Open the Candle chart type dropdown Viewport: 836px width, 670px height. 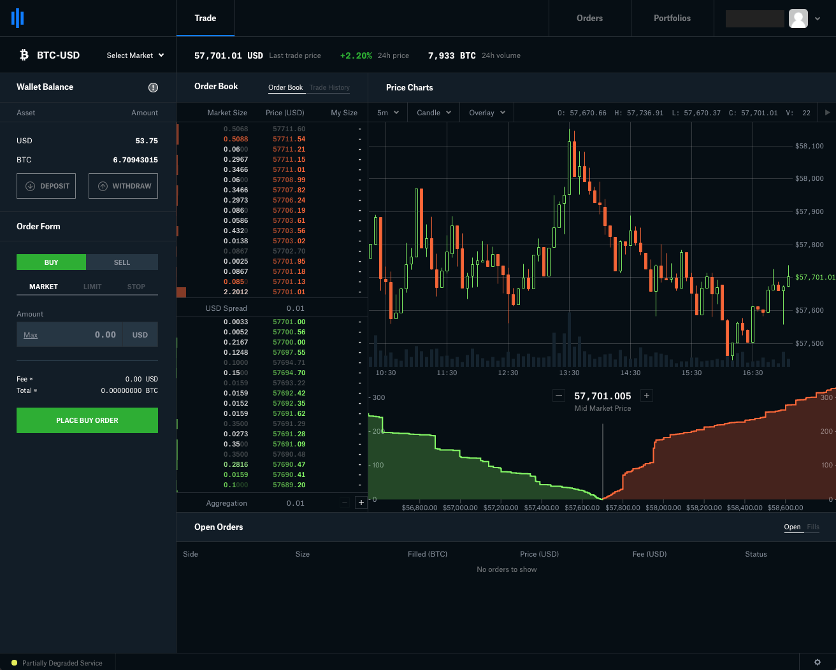click(433, 113)
